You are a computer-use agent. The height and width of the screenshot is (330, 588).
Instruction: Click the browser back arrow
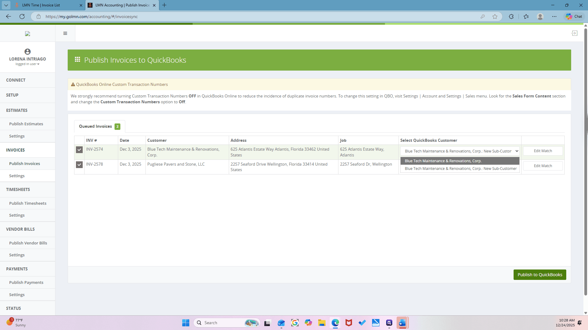(x=9, y=16)
